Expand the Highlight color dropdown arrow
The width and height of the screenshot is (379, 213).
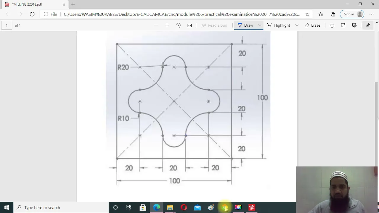click(297, 25)
